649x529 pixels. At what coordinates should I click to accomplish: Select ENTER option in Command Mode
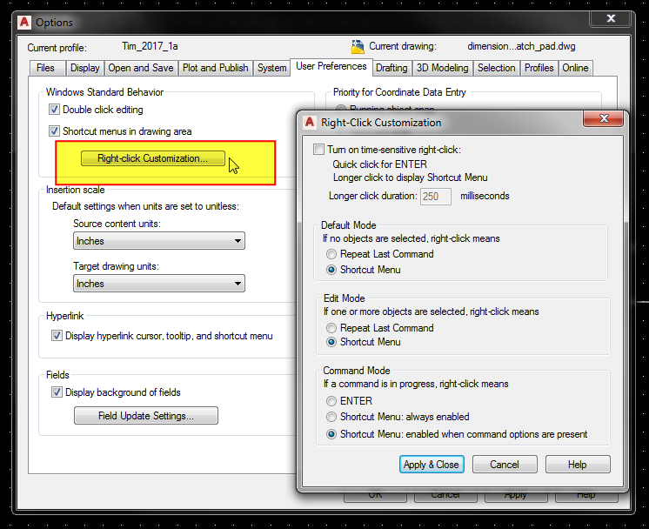point(331,401)
